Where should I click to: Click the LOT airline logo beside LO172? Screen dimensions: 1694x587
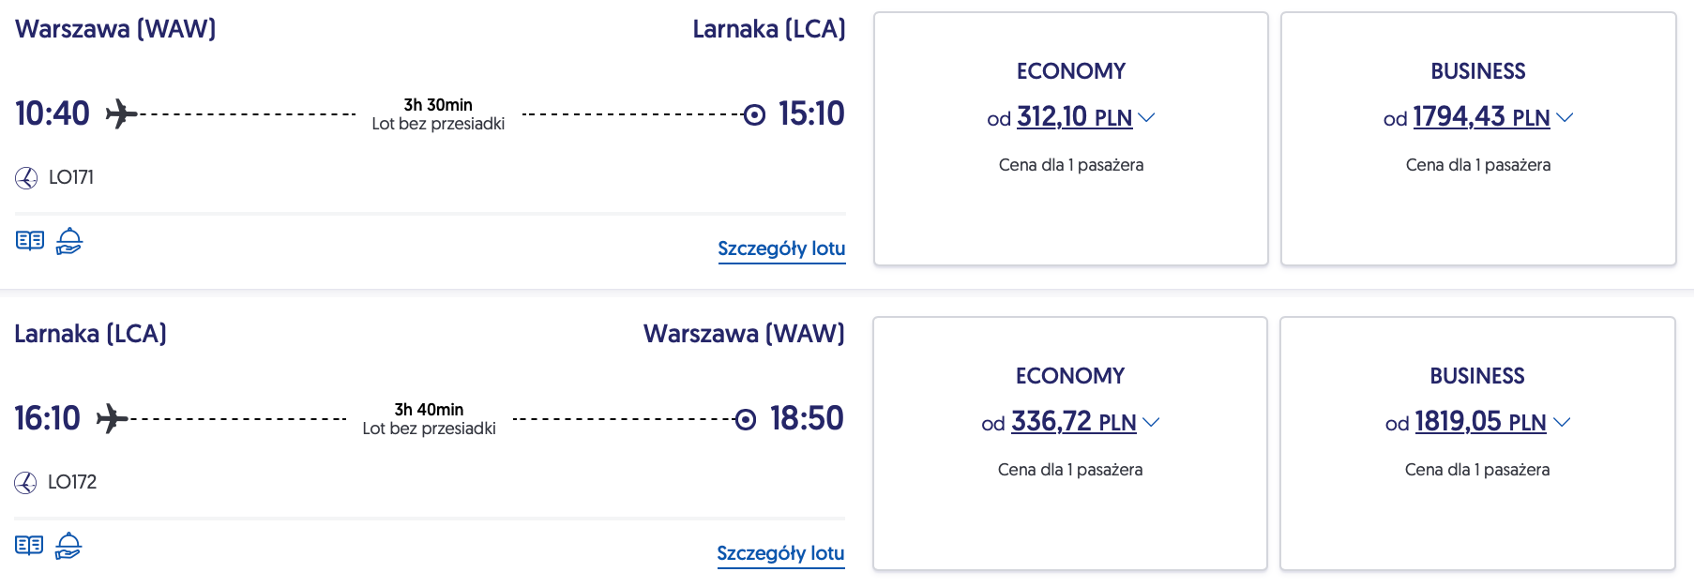point(25,482)
